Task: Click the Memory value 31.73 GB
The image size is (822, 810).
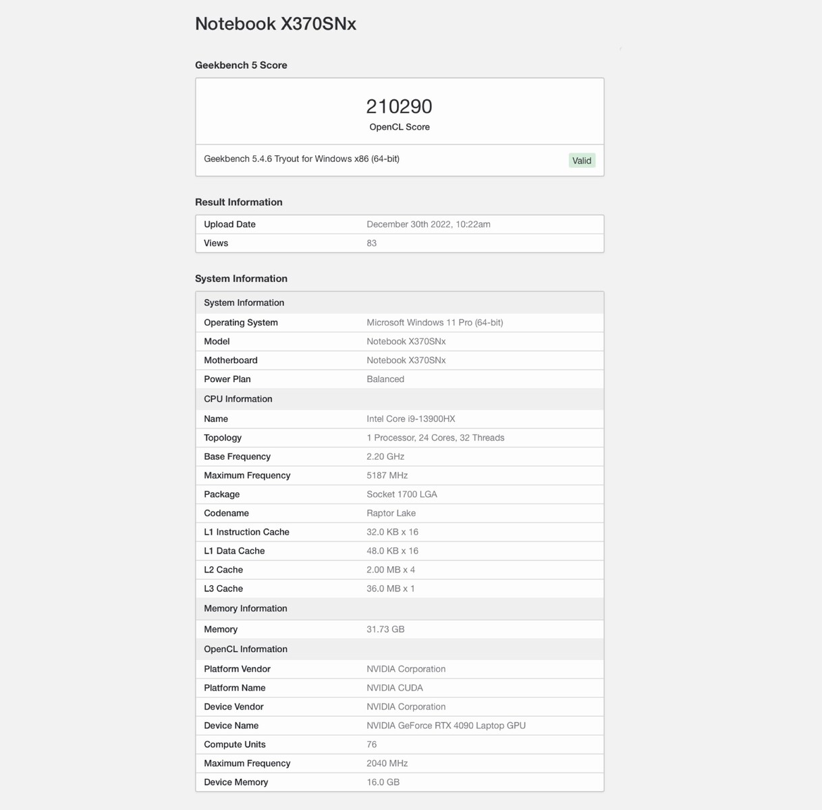Action: click(x=385, y=629)
